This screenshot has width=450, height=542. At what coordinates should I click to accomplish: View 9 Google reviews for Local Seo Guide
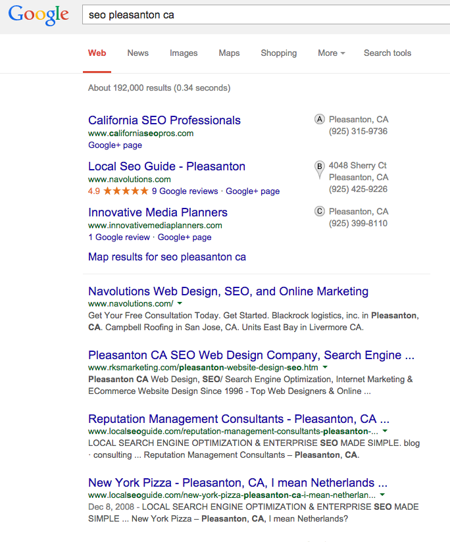pyautogui.click(x=185, y=191)
